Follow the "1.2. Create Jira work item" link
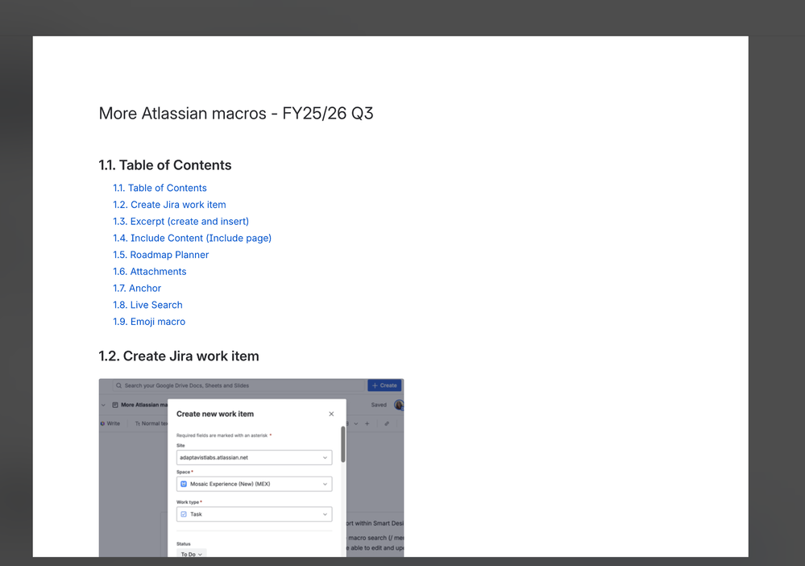 coord(169,204)
